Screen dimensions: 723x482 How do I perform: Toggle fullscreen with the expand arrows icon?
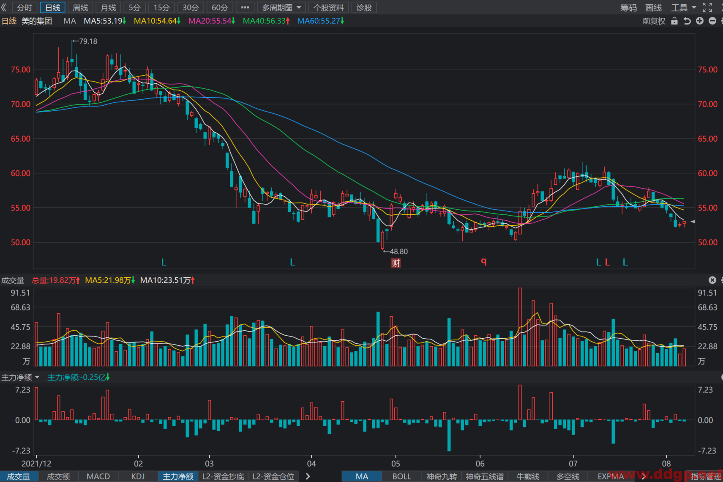(x=707, y=8)
